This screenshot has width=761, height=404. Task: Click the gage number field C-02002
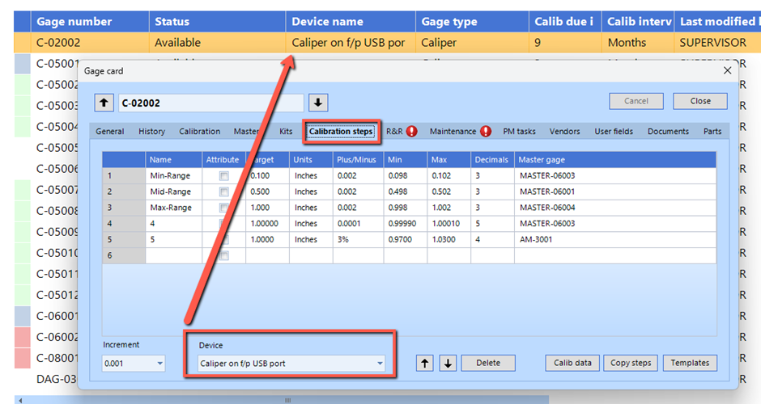pos(210,103)
